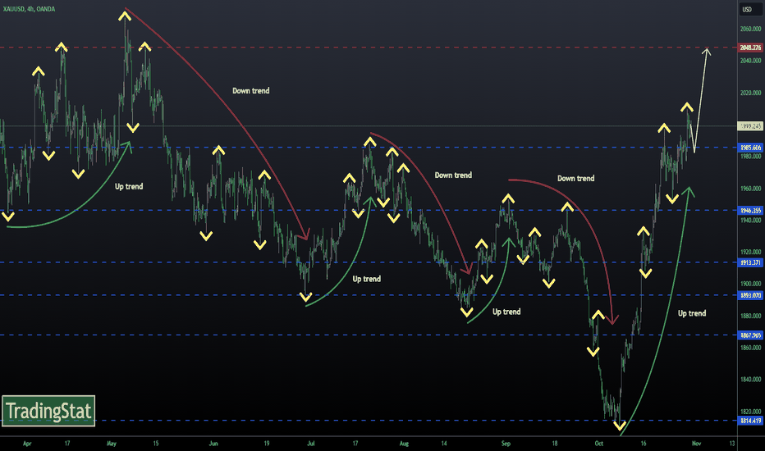Click the 1820.000 price axis label
This screenshot has width=765, height=451.
tap(750, 411)
